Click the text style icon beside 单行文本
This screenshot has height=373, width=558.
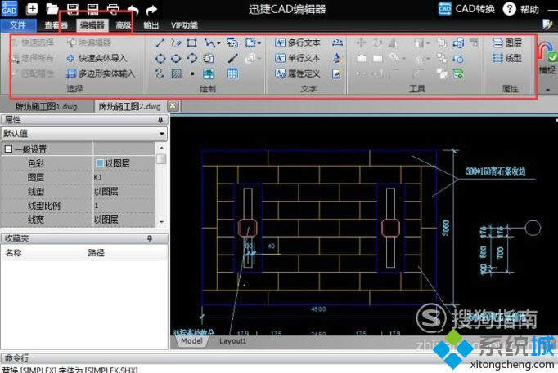pos(337,58)
